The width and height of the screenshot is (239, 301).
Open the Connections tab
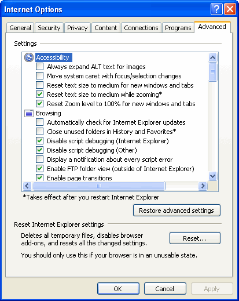pyautogui.click(x=141, y=28)
